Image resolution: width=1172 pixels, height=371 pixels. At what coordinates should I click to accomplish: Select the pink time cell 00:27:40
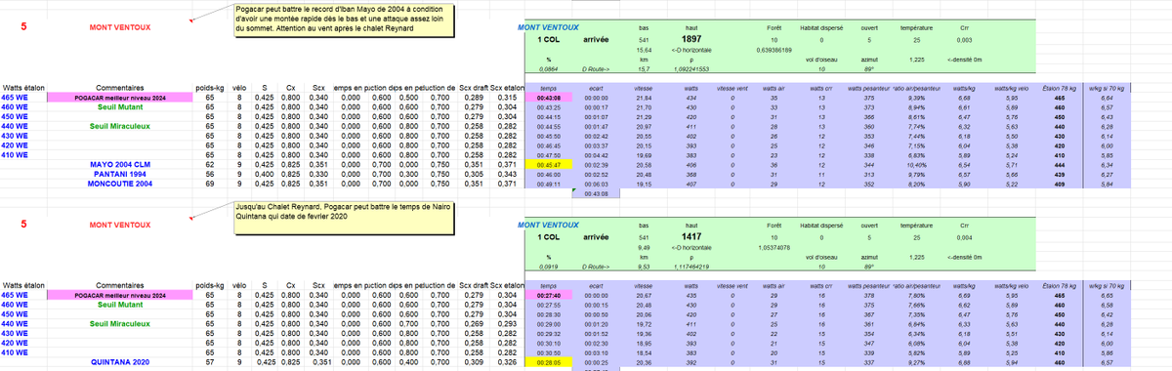549,295
